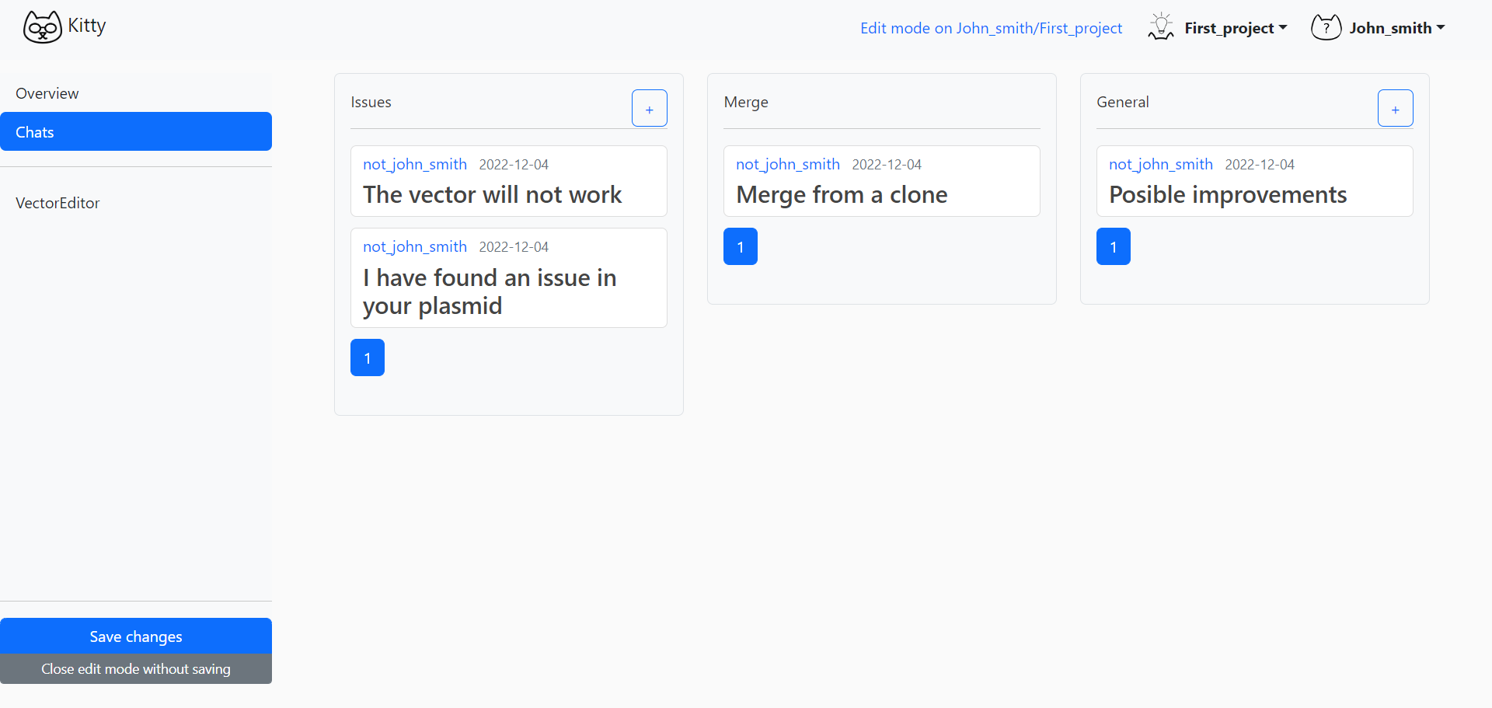The image size is (1492, 708).
Task: Open the edit mode John_smith/First_project link
Action: click(x=991, y=28)
